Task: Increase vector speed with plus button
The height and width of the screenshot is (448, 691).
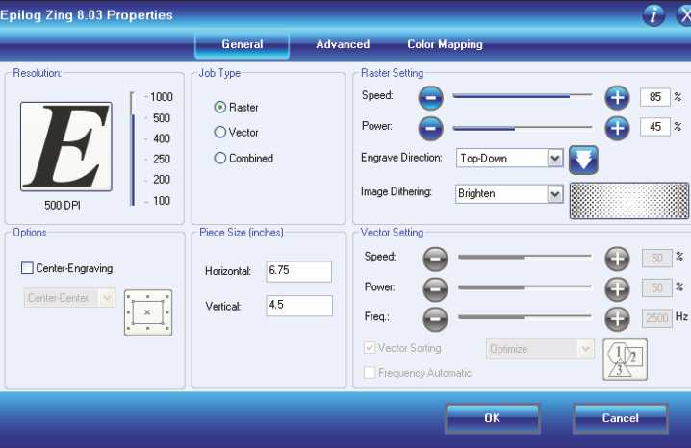Action: coord(617,259)
